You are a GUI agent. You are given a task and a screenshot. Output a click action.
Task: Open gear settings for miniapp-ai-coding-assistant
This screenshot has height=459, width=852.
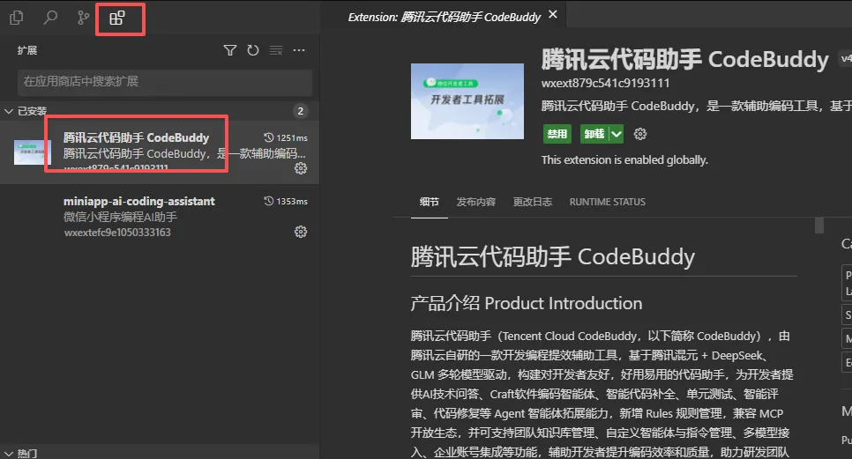301,233
